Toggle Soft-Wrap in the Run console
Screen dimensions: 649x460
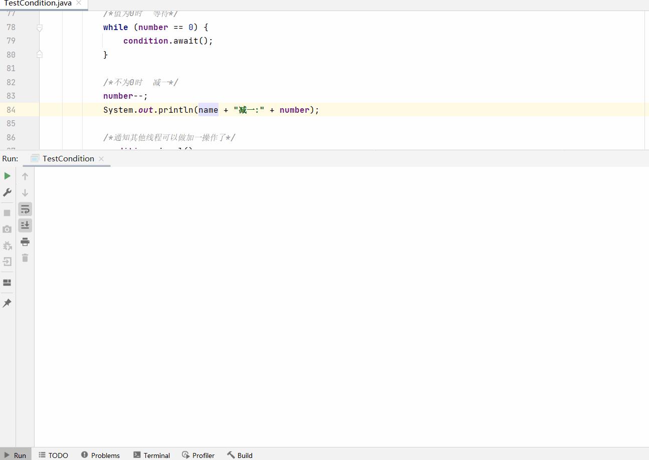point(25,209)
